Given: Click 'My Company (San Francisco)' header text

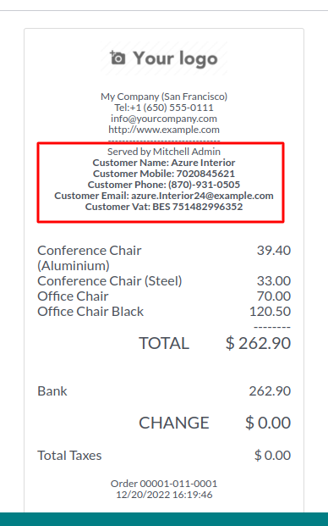Looking at the screenshot, I should 164,97.
